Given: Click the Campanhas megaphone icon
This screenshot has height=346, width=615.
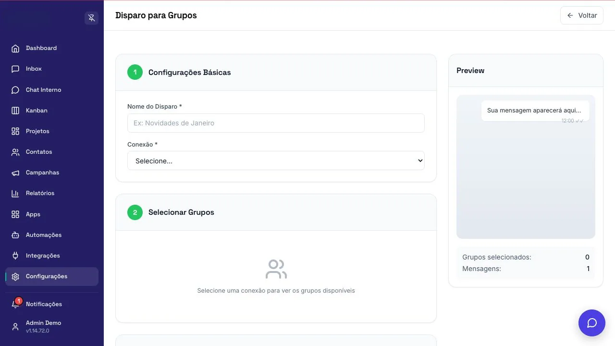Looking at the screenshot, I should coord(15,173).
